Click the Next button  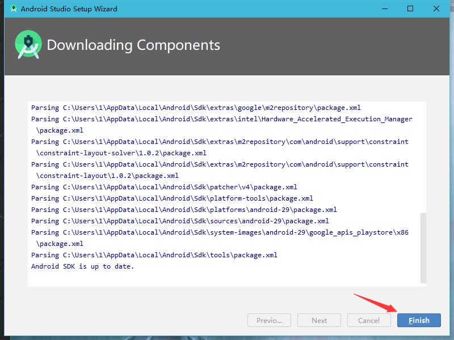click(x=319, y=320)
